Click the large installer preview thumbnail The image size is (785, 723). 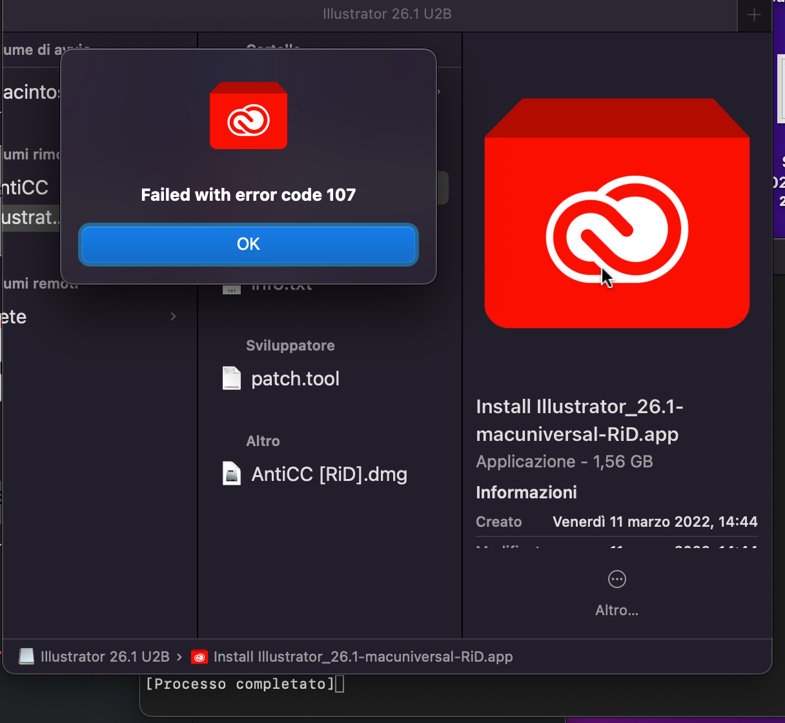617,213
